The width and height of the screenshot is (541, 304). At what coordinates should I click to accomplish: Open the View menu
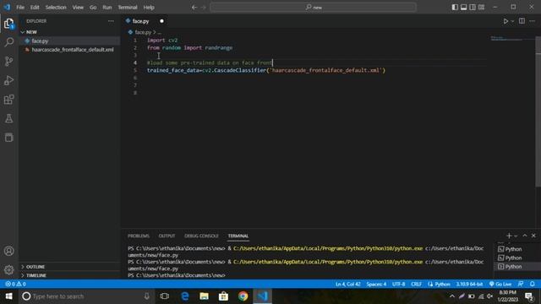coord(78,8)
